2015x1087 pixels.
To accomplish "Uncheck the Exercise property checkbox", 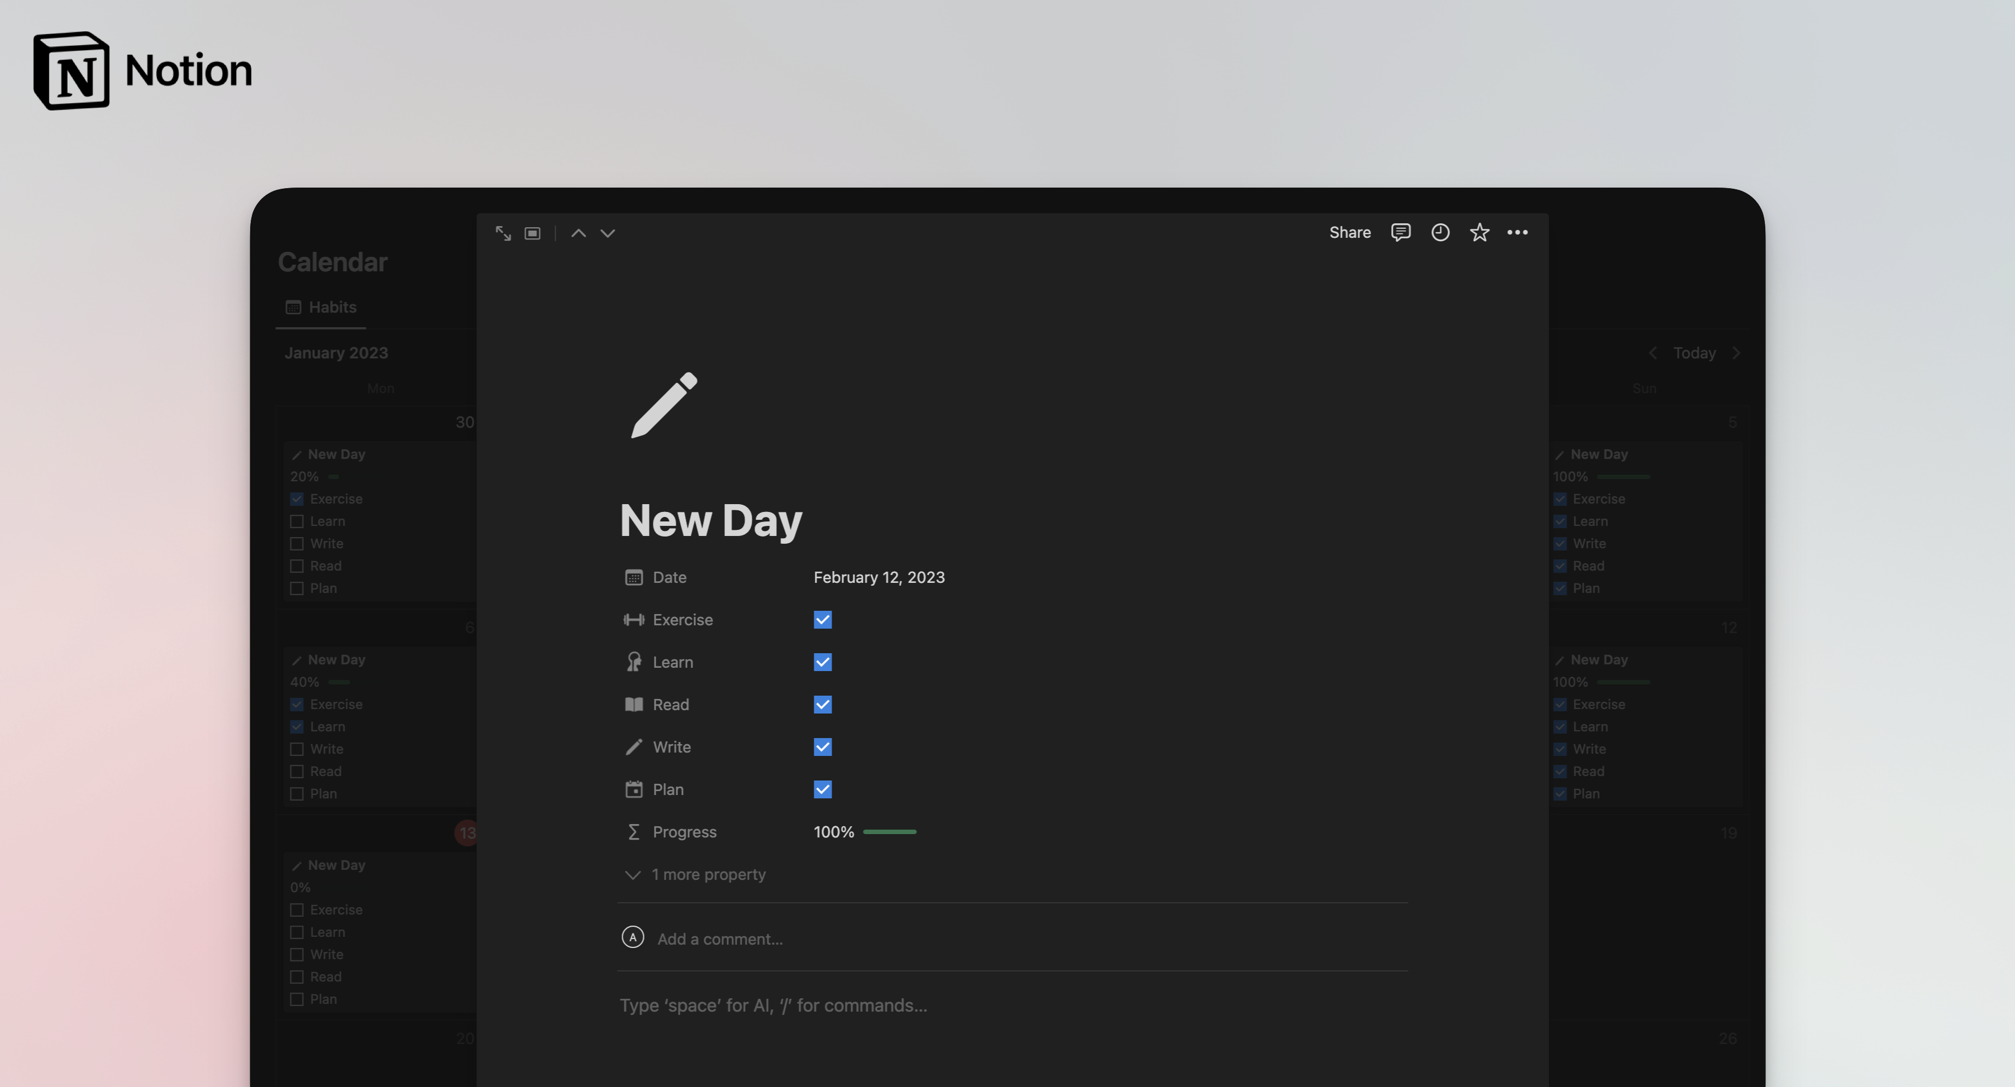I will click(x=822, y=619).
